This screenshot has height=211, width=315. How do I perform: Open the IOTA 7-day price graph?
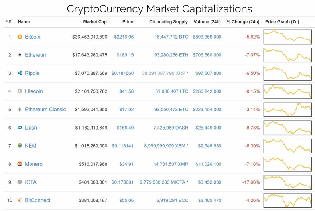(x=287, y=182)
